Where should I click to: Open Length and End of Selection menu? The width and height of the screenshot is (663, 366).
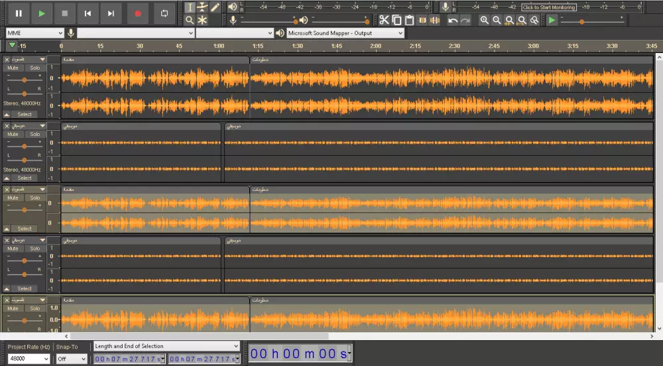pos(166,346)
